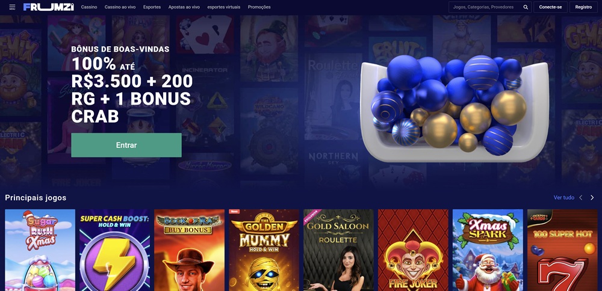Go to previous games with left arrow
The image size is (602, 291).
pos(581,197)
